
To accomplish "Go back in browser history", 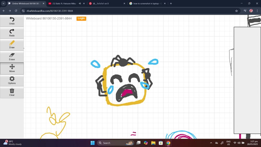I will point(4,11).
